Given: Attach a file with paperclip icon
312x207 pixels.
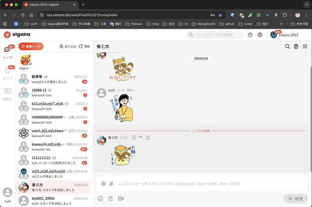Looking at the screenshot, I should [x=111, y=184].
